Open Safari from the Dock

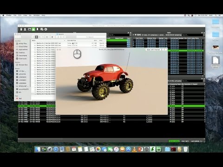pos(56,149)
